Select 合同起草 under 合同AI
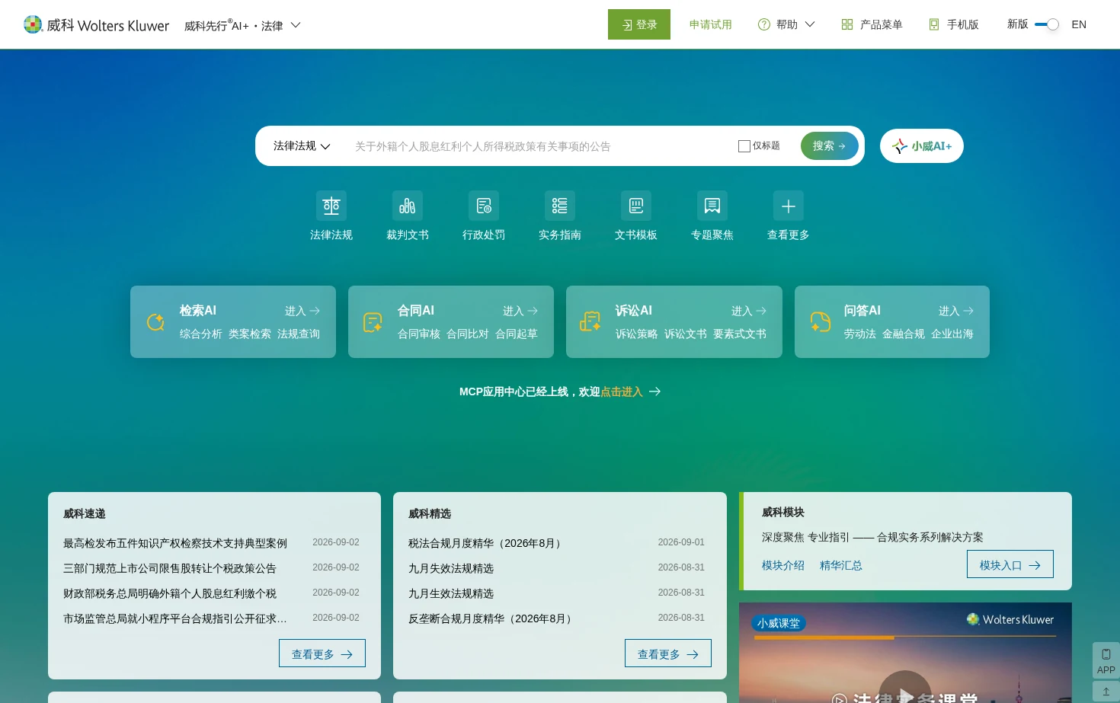The width and height of the screenshot is (1120, 703). [517, 334]
